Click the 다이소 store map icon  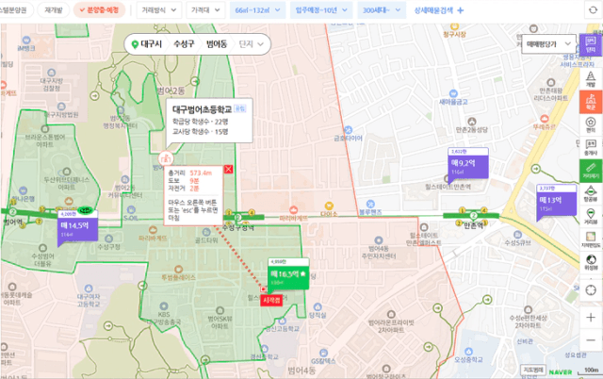click(329, 206)
